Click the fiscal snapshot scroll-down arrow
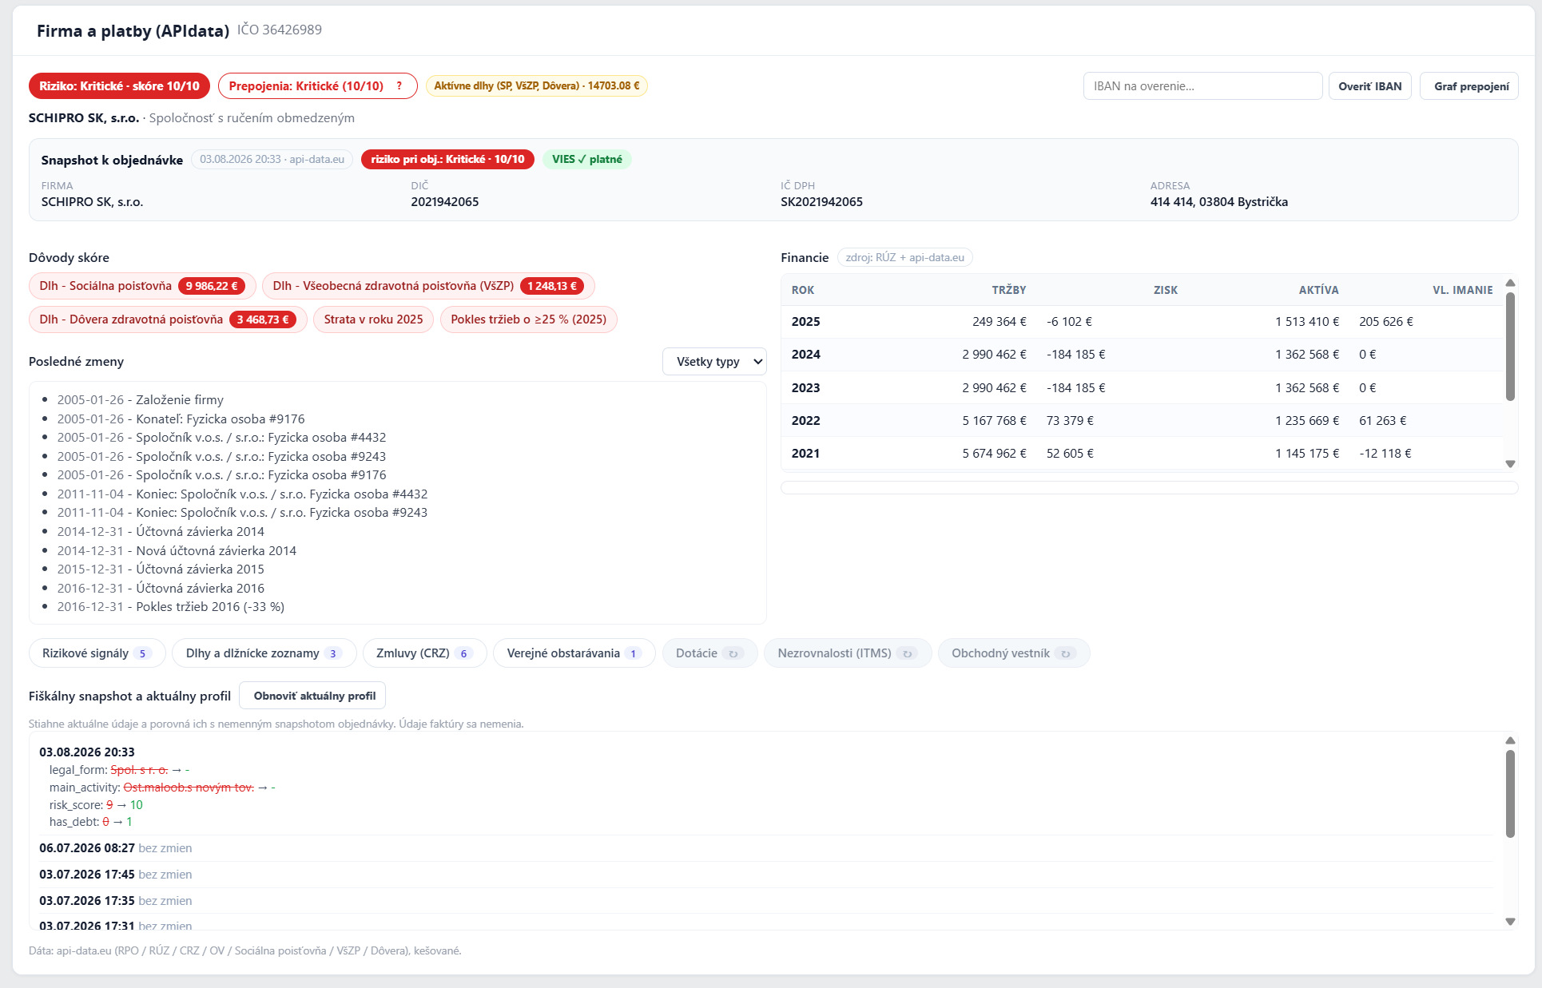1542x988 pixels. pyautogui.click(x=1510, y=922)
